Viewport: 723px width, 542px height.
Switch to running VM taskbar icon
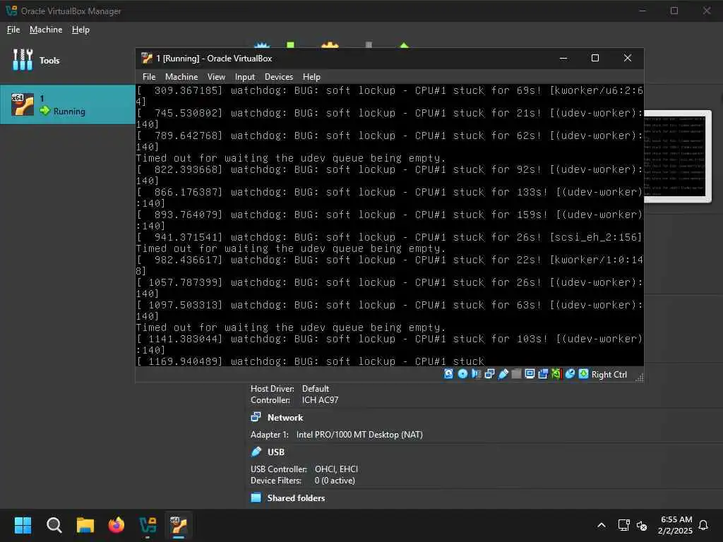click(x=179, y=525)
